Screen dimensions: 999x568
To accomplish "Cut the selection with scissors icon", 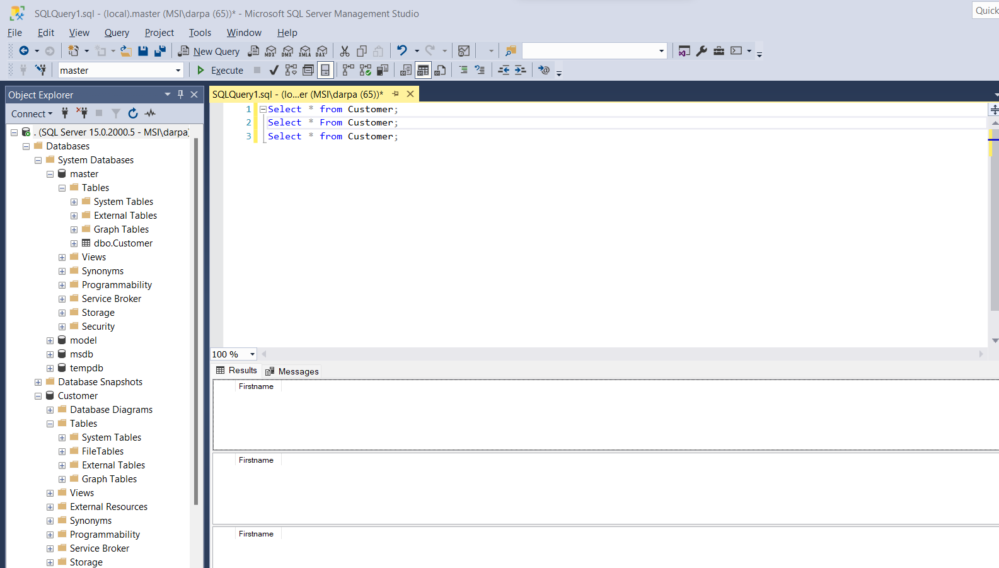I will [345, 51].
